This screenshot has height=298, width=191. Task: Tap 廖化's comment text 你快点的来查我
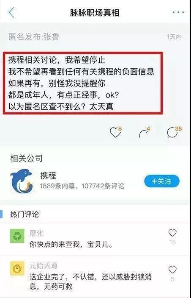tap(71, 245)
